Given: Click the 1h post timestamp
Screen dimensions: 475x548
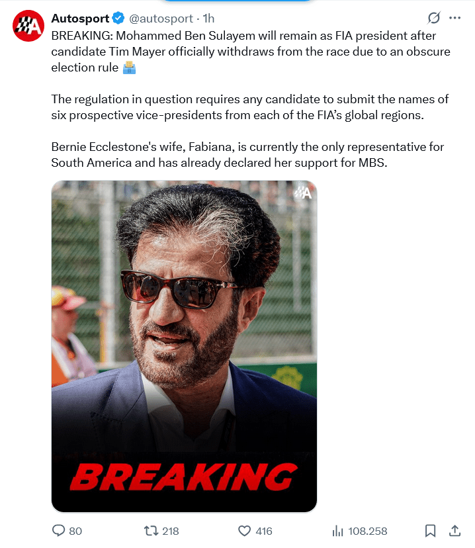Looking at the screenshot, I should 208,18.
